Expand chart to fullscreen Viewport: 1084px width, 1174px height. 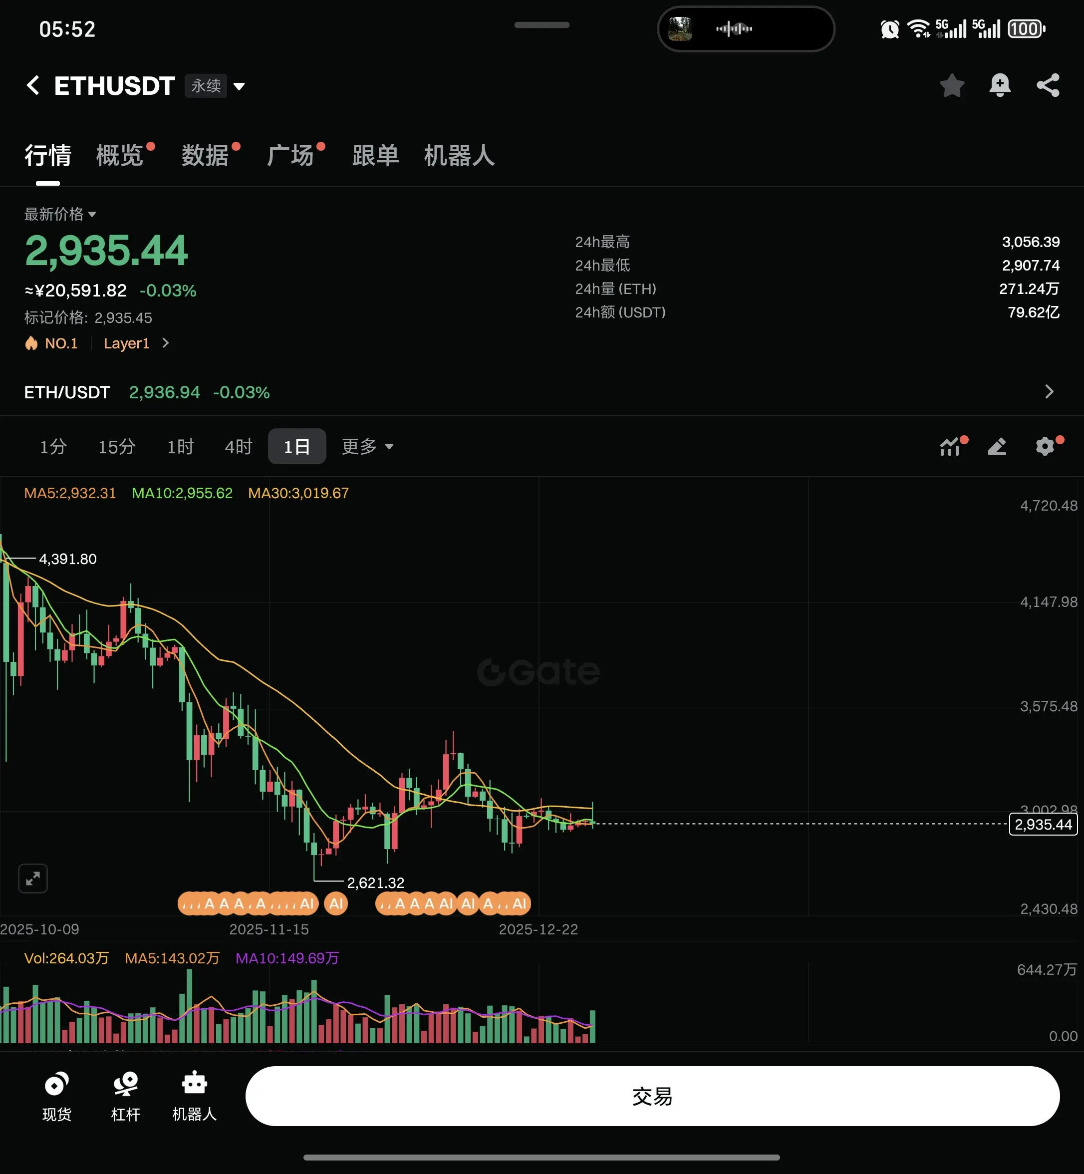[33, 879]
